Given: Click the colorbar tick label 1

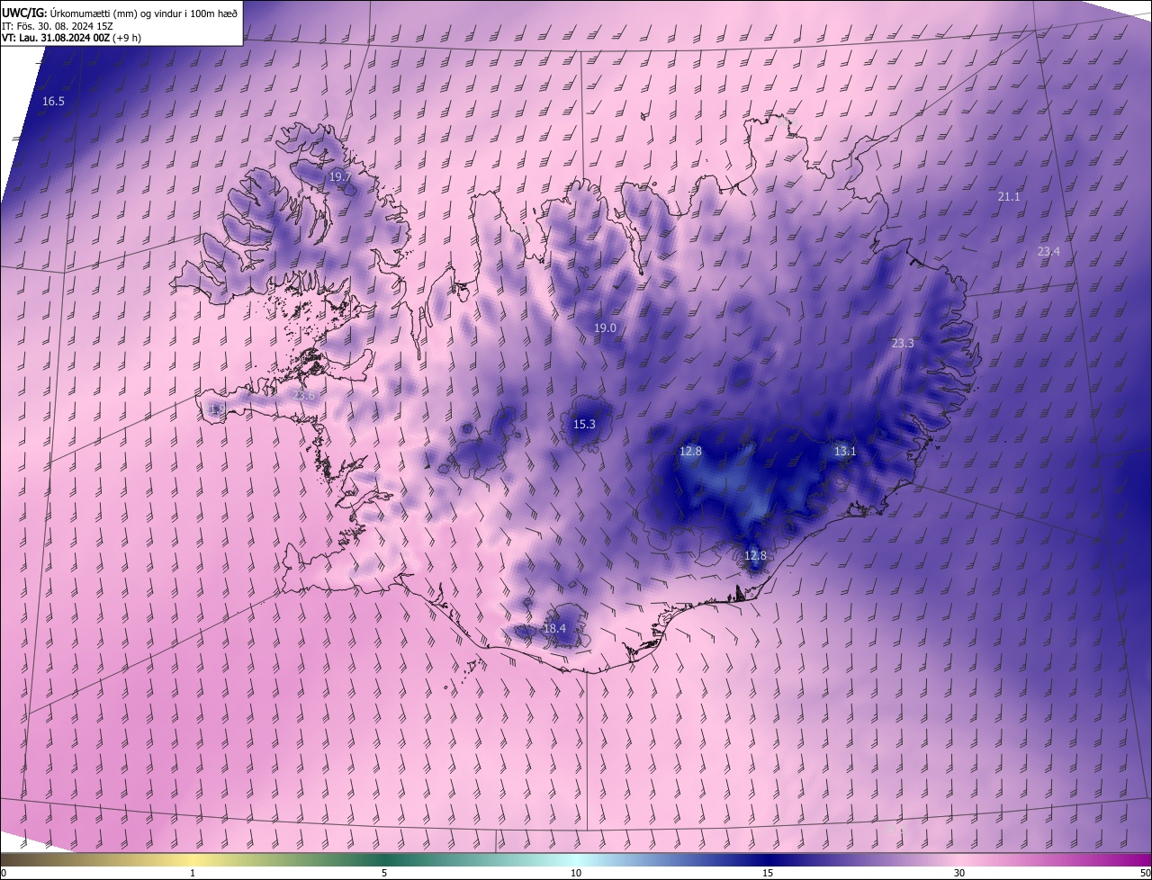Looking at the screenshot, I should (193, 874).
